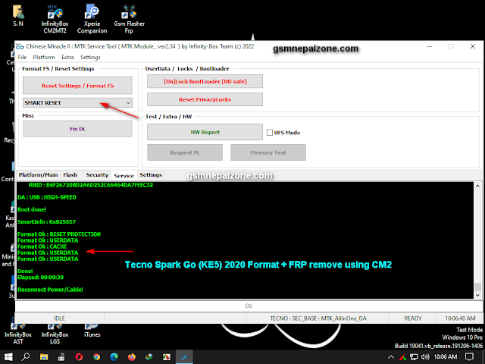Open the Action Center notifications

[470, 357]
